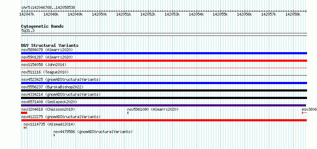
Task: Click the DGV Structural Variants track title
Action: tap(50, 45)
